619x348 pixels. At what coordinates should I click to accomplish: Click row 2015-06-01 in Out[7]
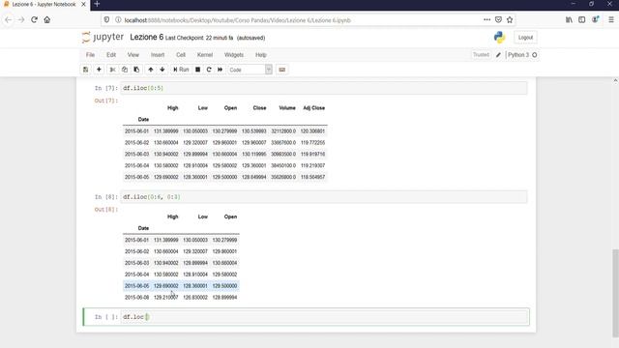[225, 131]
